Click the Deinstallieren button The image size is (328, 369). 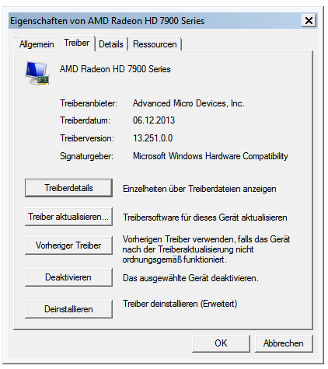[x=68, y=309]
